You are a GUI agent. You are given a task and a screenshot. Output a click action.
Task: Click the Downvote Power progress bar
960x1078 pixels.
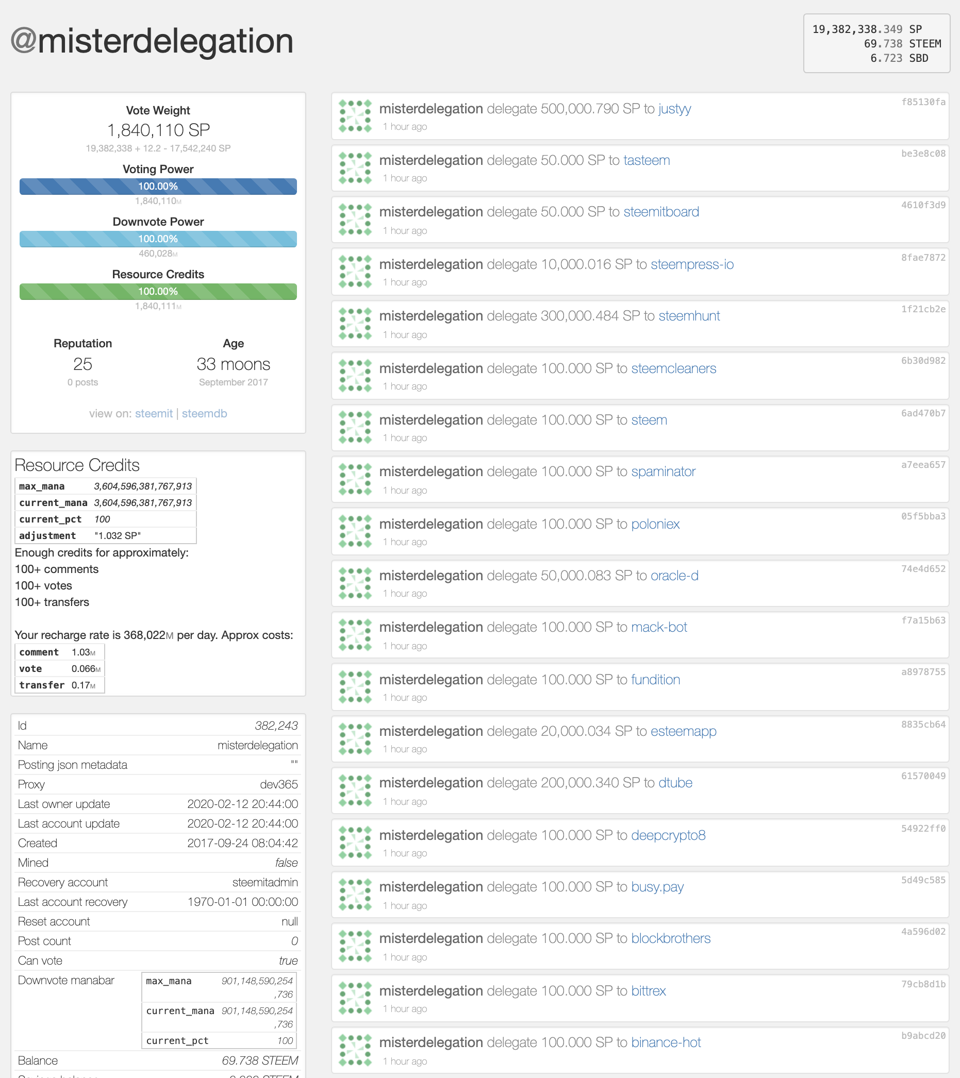[158, 239]
